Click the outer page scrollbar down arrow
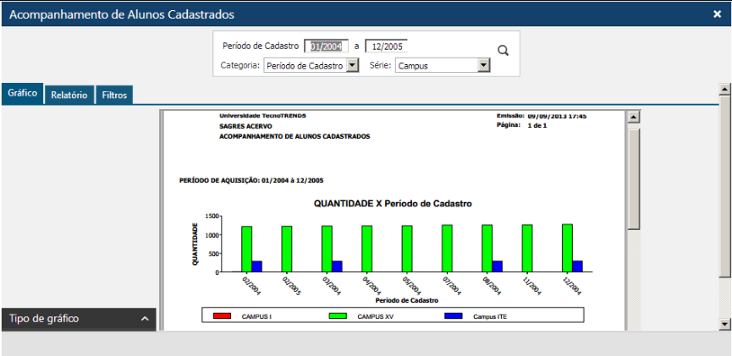The width and height of the screenshot is (732, 356). pos(724,324)
